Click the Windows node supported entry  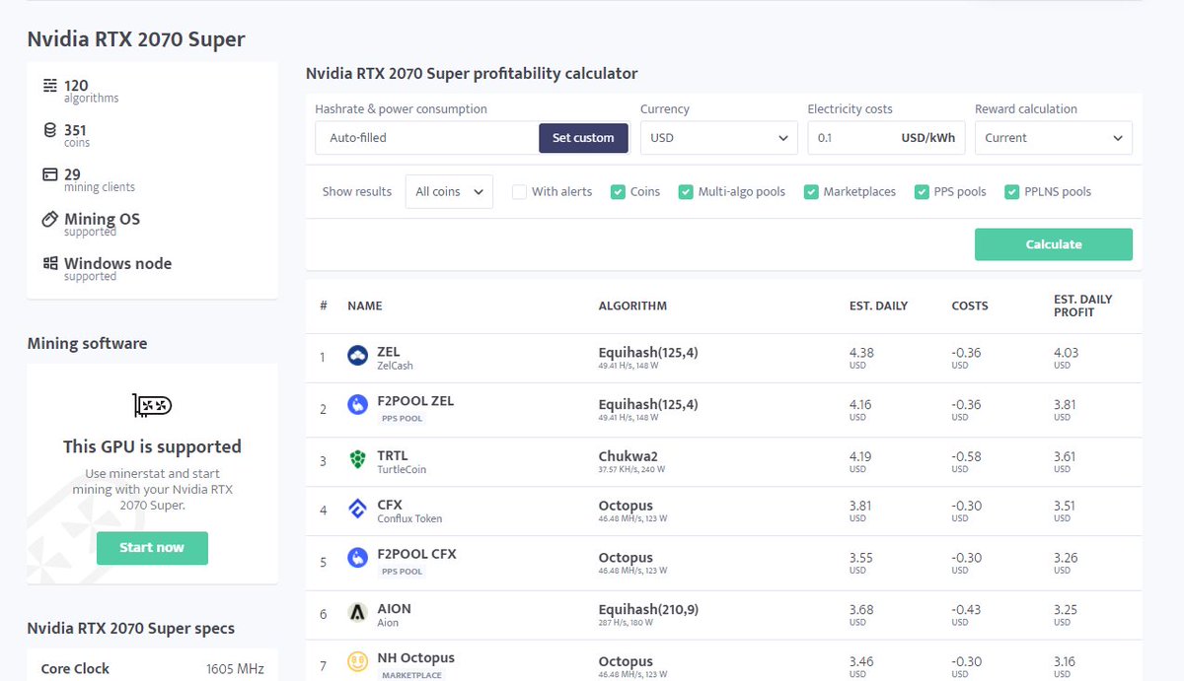point(117,268)
